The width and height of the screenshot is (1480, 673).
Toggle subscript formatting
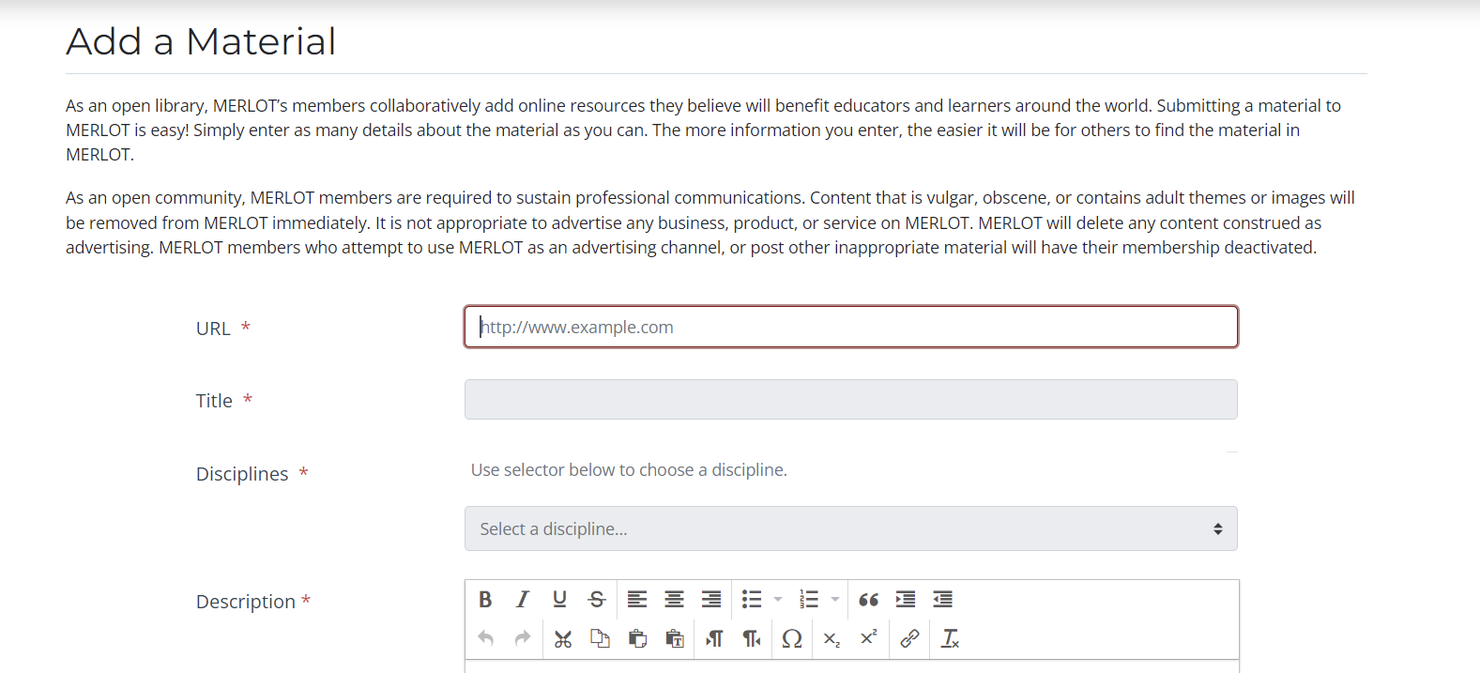coord(832,639)
